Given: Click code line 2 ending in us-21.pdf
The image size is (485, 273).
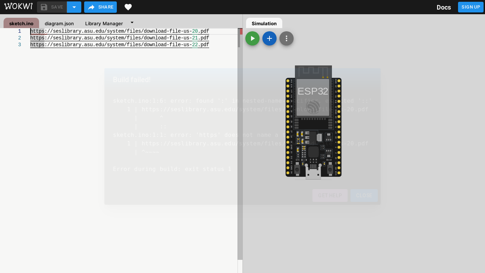Looking at the screenshot, I should point(120,38).
